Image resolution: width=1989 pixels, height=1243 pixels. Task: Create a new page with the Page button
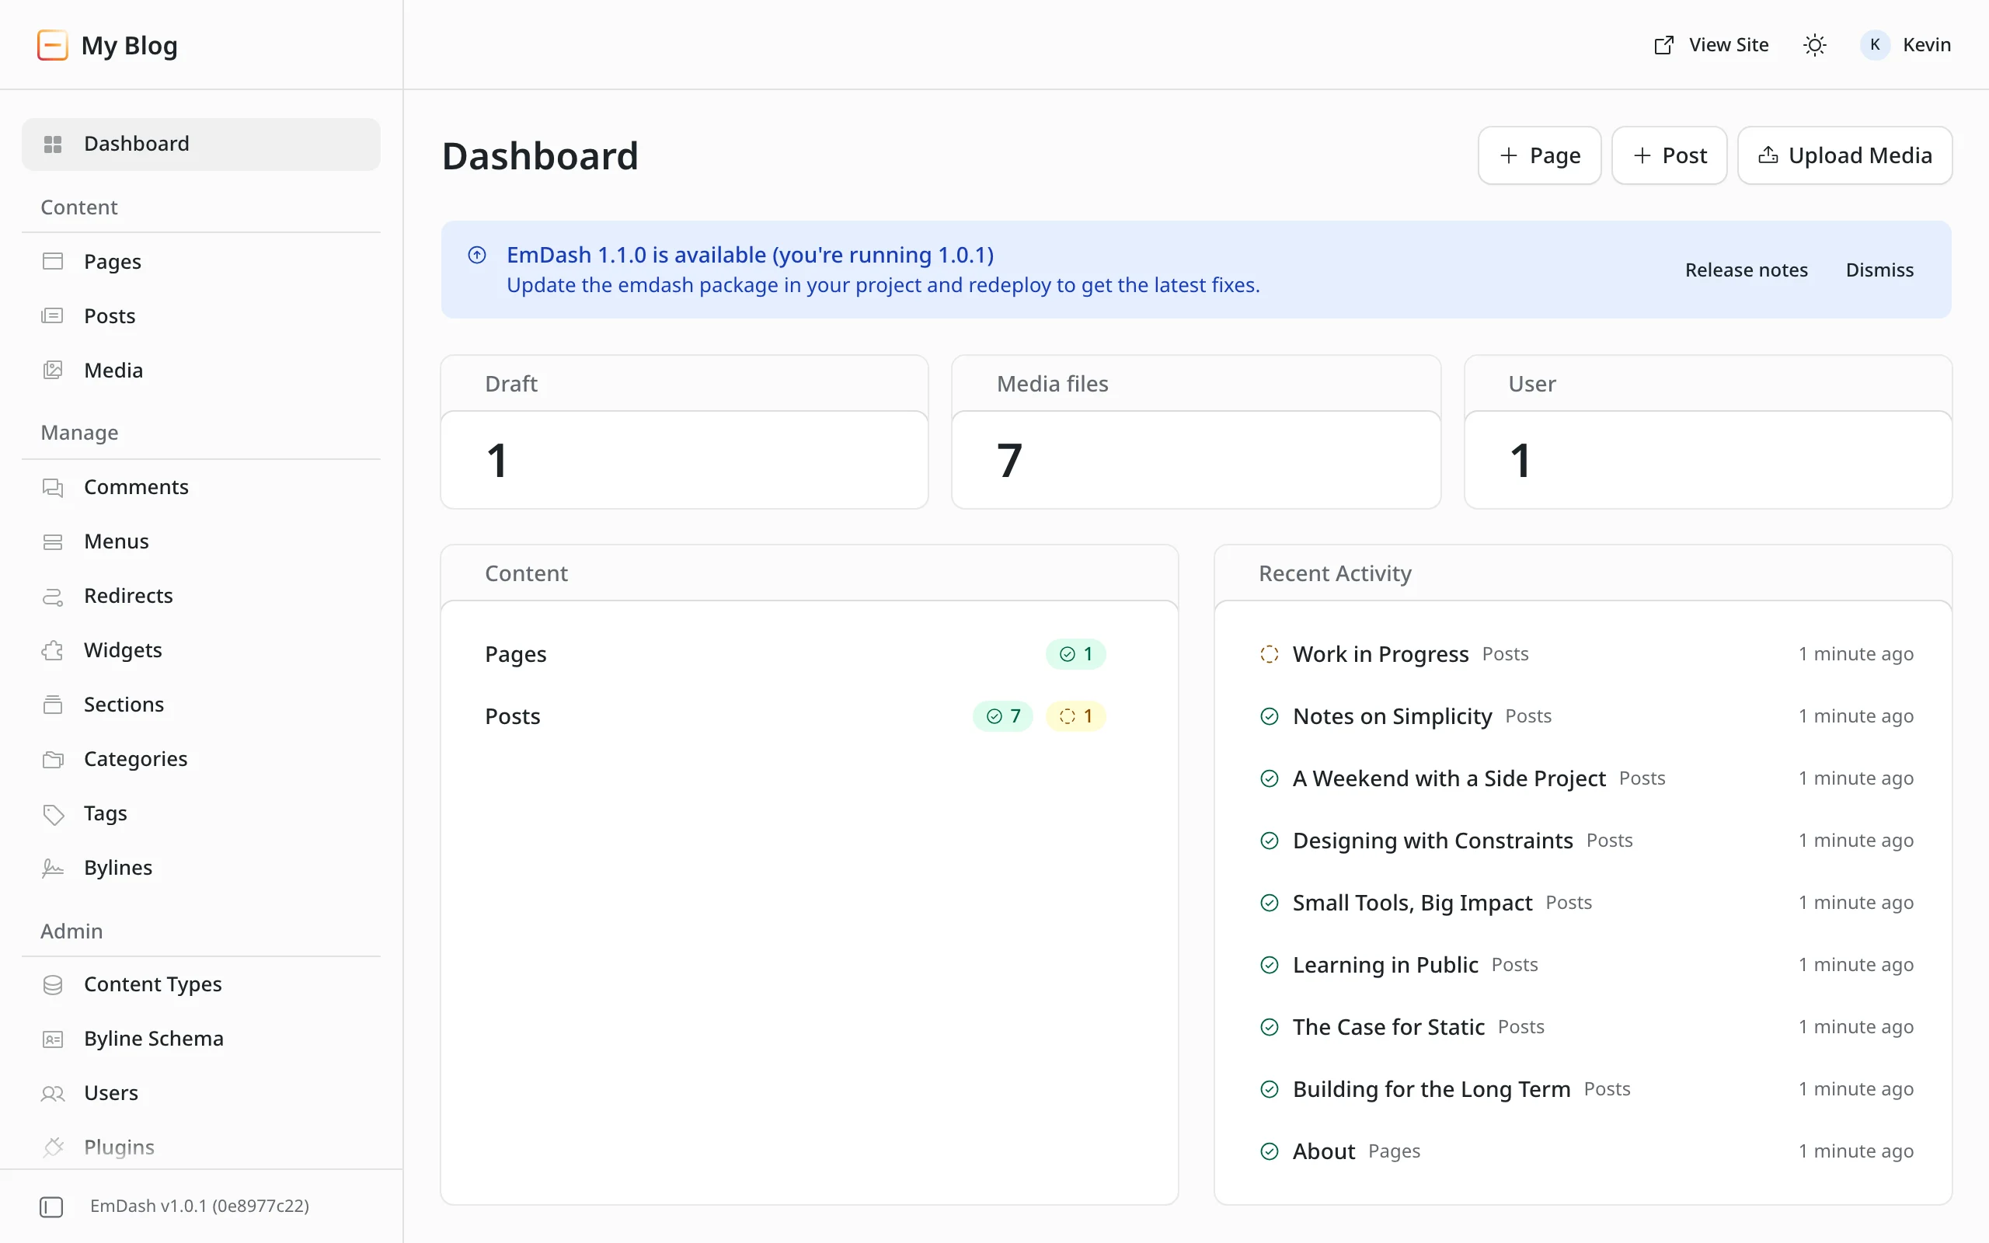1539,155
